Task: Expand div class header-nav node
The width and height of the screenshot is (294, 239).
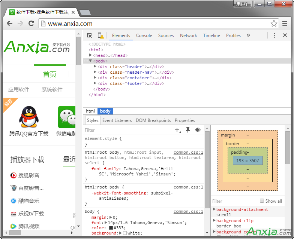Action: point(95,72)
